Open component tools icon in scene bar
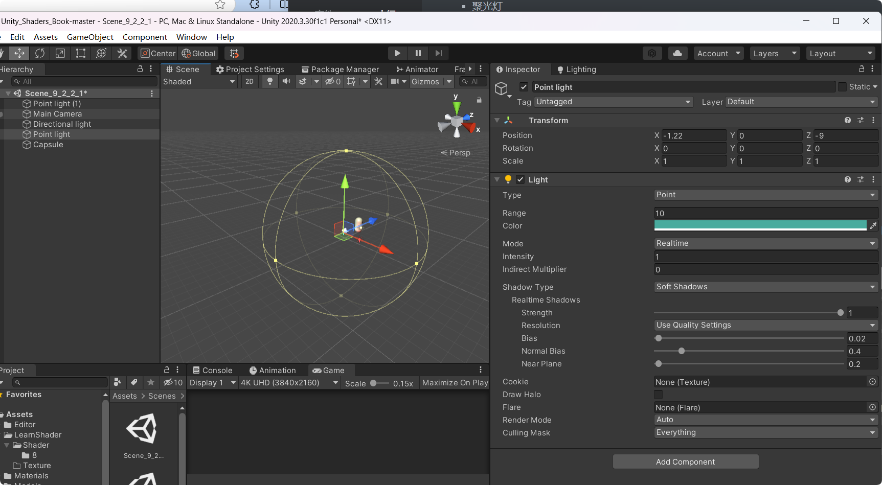The width and height of the screenshot is (882, 485). [378, 81]
